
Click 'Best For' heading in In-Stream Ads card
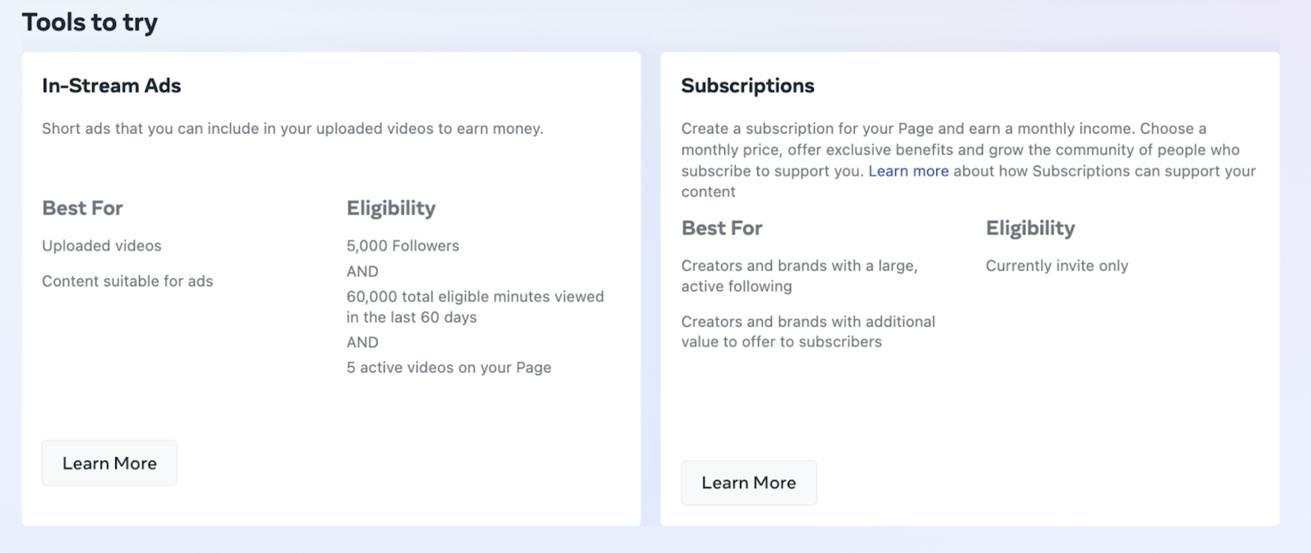(x=83, y=208)
